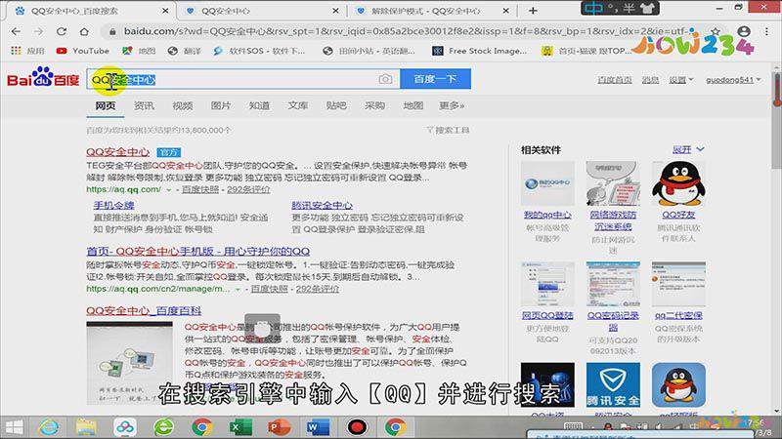Select the 地图 search category
Image resolution: width=782 pixels, height=439 pixels.
click(413, 105)
